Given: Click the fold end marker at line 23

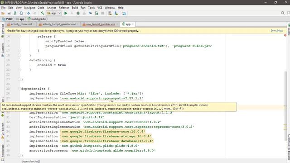Looking at the screenshot, I should [19, 79].
